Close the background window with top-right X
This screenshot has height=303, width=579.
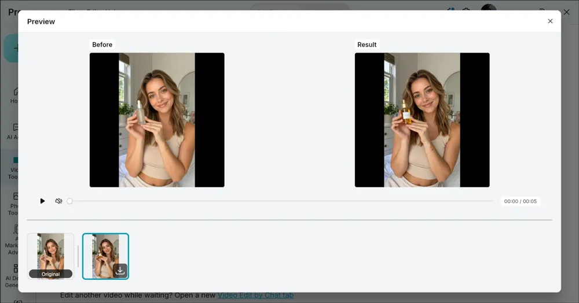pos(566,12)
